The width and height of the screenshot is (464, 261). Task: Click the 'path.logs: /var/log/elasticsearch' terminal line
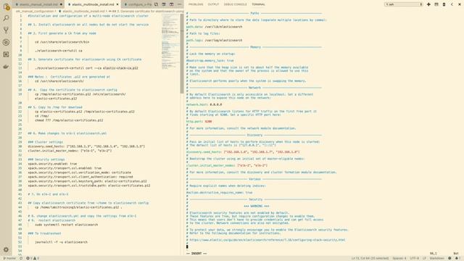click(x=215, y=41)
